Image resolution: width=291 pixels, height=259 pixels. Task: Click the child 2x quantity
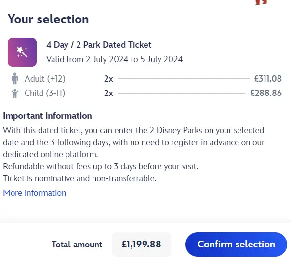[x=108, y=93]
